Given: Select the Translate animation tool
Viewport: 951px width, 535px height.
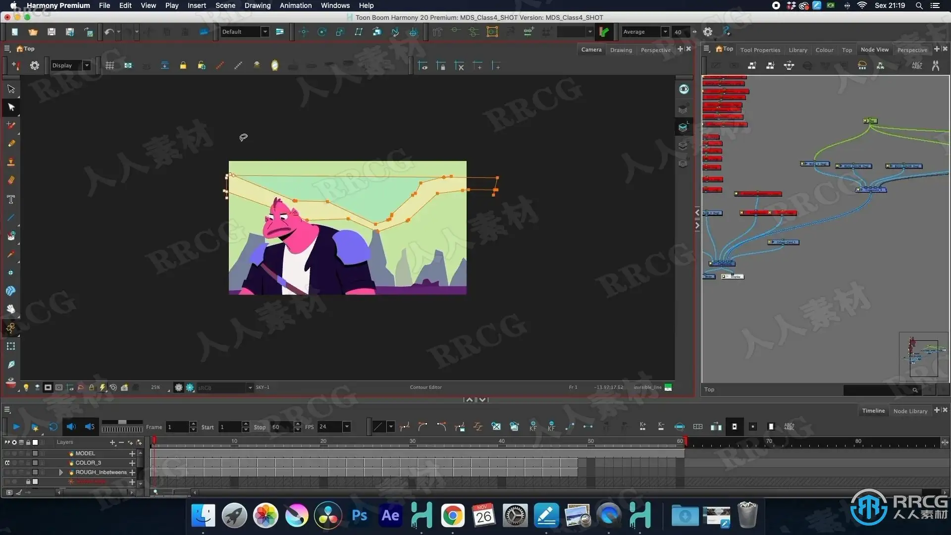Looking at the screenshot, I should 304,32.
